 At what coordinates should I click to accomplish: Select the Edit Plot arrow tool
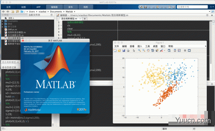coord(134,51)
